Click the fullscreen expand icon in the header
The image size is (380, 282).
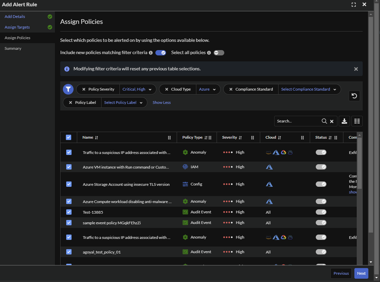353,4
